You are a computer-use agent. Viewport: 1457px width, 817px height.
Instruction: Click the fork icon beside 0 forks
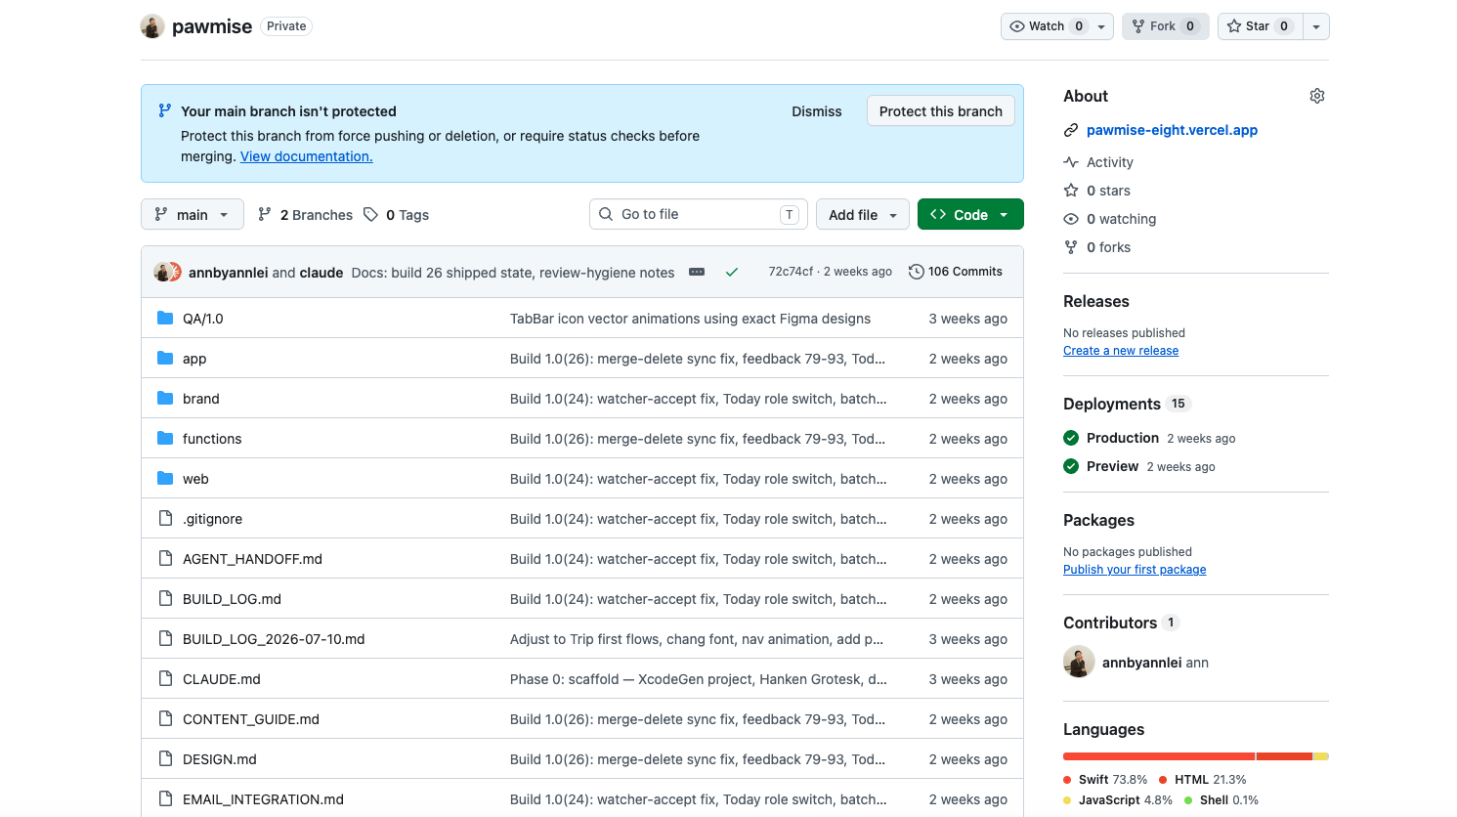pyautogui.click(x=1071, y=247)
